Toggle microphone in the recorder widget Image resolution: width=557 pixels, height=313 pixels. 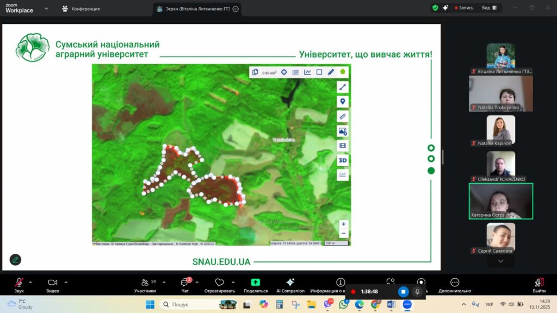pos(417,292)
